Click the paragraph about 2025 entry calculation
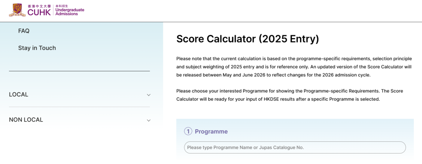Screen dimensions: 422x164 294,67
